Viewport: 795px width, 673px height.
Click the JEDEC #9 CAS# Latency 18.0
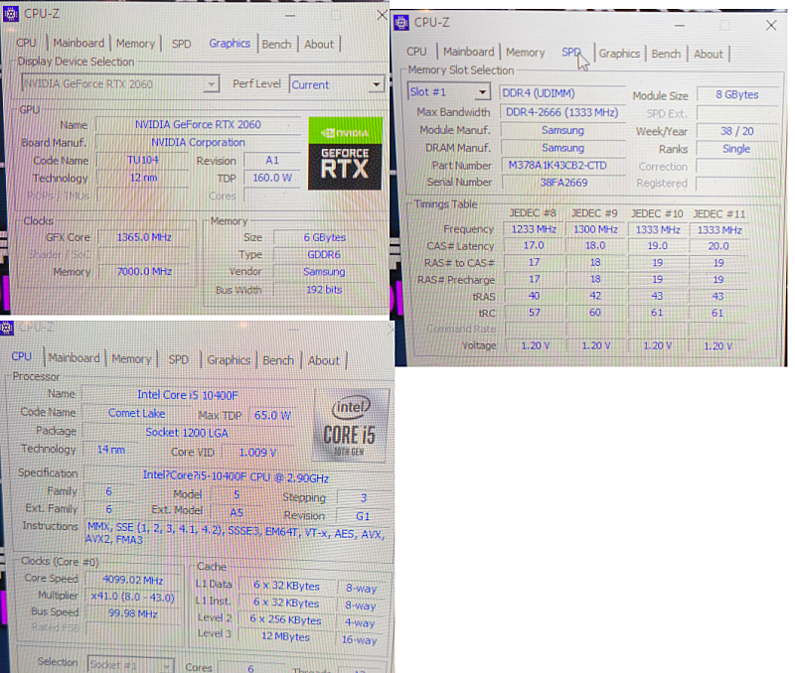[x=595, y=245]
